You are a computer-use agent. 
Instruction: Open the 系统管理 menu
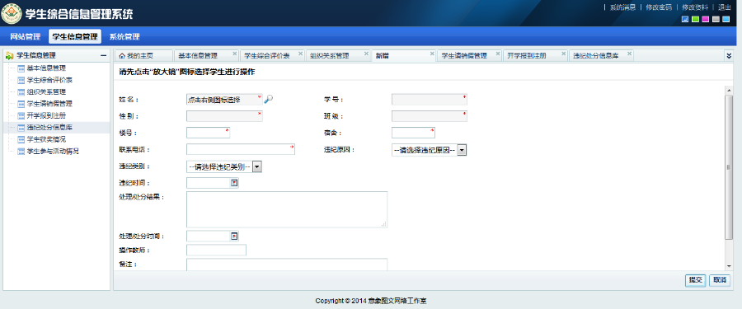[124, 36]
